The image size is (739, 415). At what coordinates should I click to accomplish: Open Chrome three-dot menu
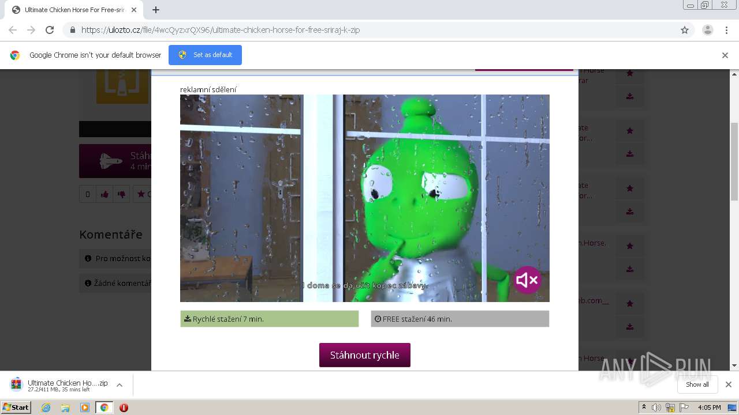point(727,30)
